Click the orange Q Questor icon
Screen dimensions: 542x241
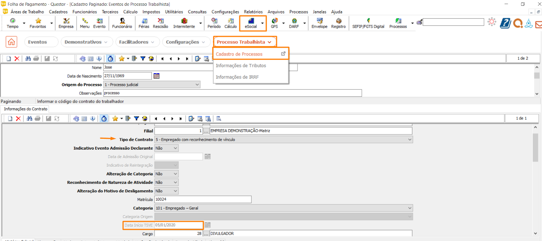point(518,23)
